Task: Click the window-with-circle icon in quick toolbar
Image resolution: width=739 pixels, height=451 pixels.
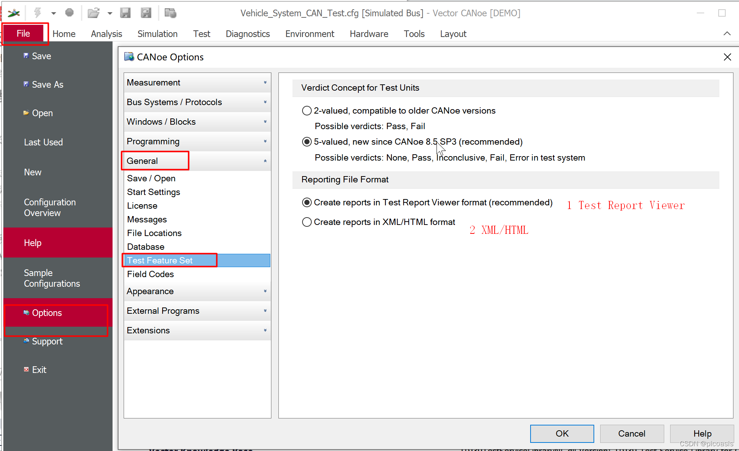Action: 170,13
